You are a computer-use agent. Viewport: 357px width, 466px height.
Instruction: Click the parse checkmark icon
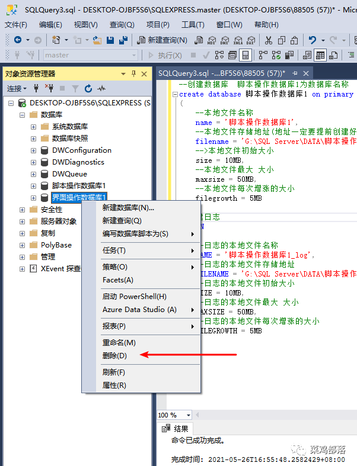click(x=206, y=55)
